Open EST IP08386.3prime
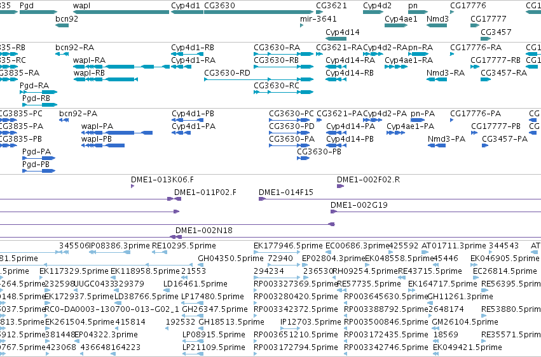The width and height of the screenshot is (541, 357). pyautogui.click(x=120, y=246)
